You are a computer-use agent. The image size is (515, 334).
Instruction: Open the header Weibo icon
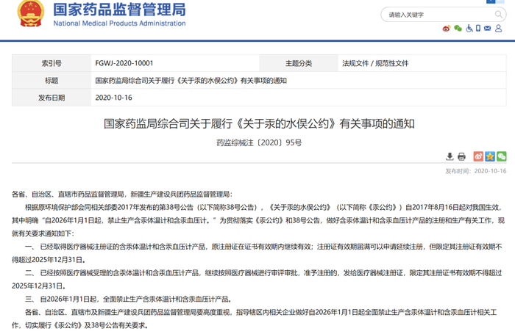(446, 29)
